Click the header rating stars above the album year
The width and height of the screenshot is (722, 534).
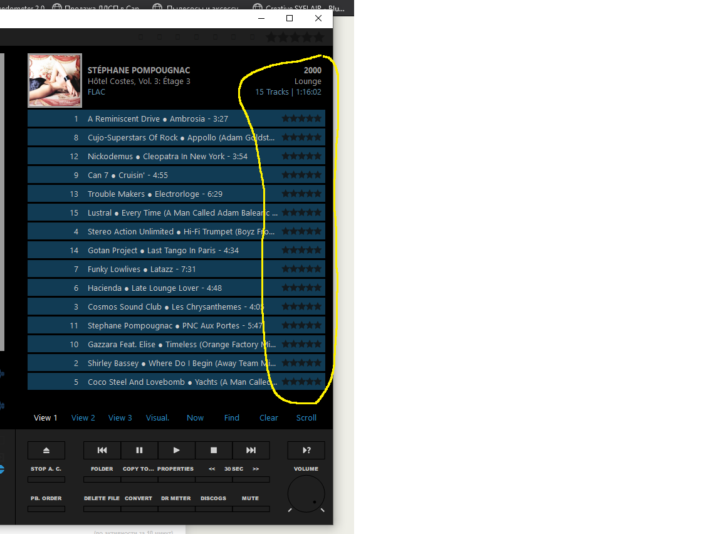point(295,37)
